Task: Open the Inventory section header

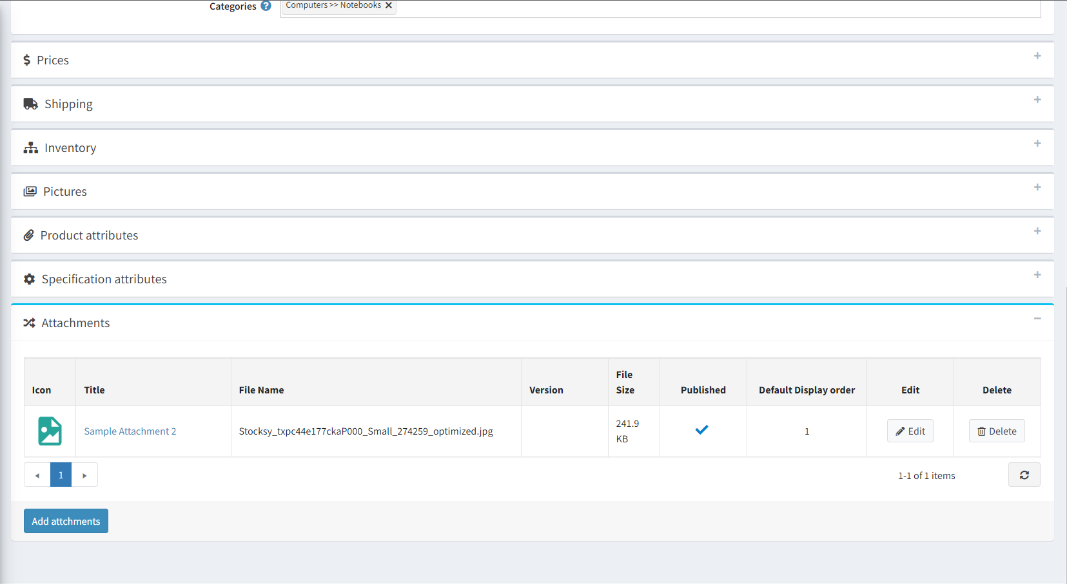Action: 533,147
